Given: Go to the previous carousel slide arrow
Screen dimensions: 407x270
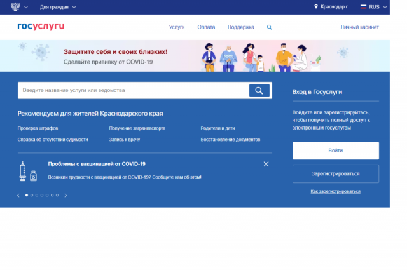Looking at the screenshot, I should (18, 195).
